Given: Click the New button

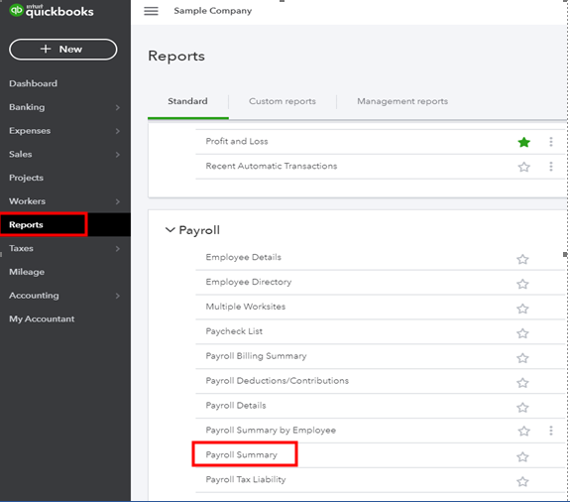Looking at the screenshot, I should 62,50.
